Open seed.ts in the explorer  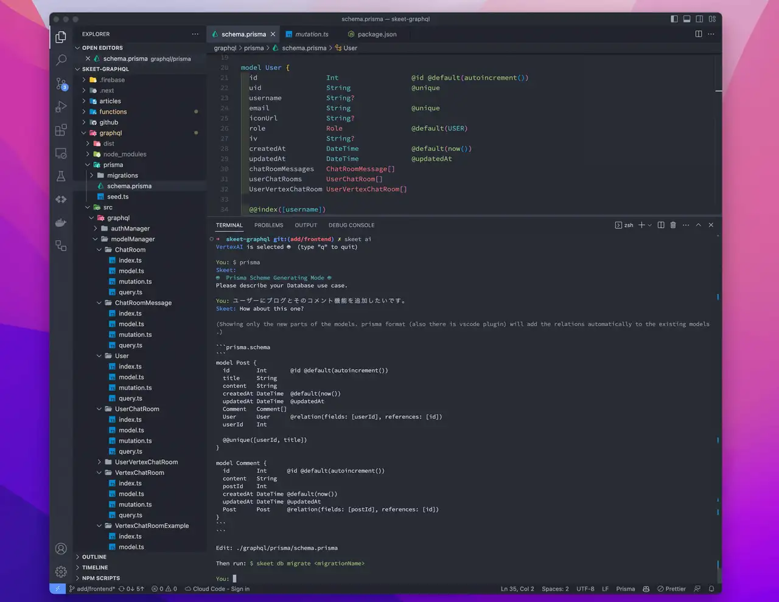coord(117,196)
